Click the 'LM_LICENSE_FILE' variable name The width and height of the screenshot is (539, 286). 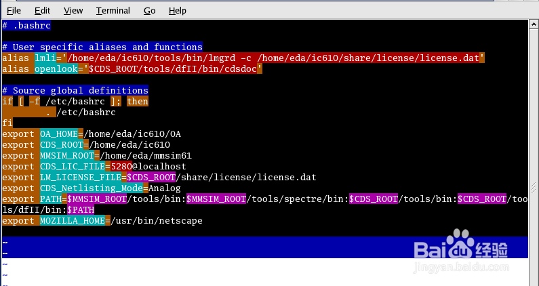(81, 178)
